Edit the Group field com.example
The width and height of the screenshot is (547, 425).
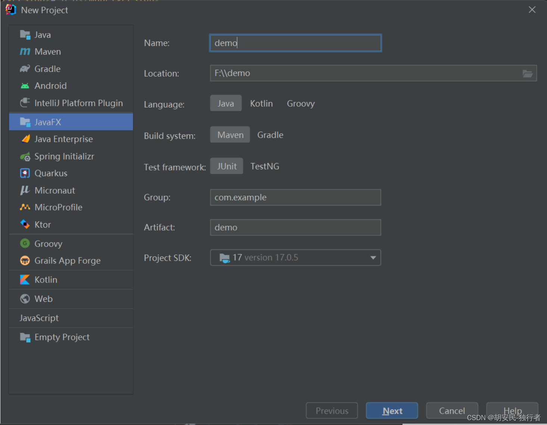coord(295,197)
